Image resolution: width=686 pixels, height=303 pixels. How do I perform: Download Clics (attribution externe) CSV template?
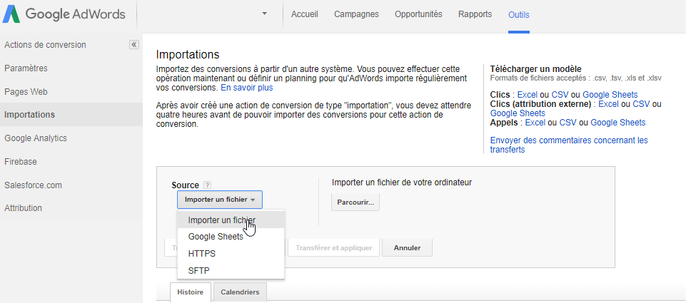pyautogui.click(x=641, y=104)
